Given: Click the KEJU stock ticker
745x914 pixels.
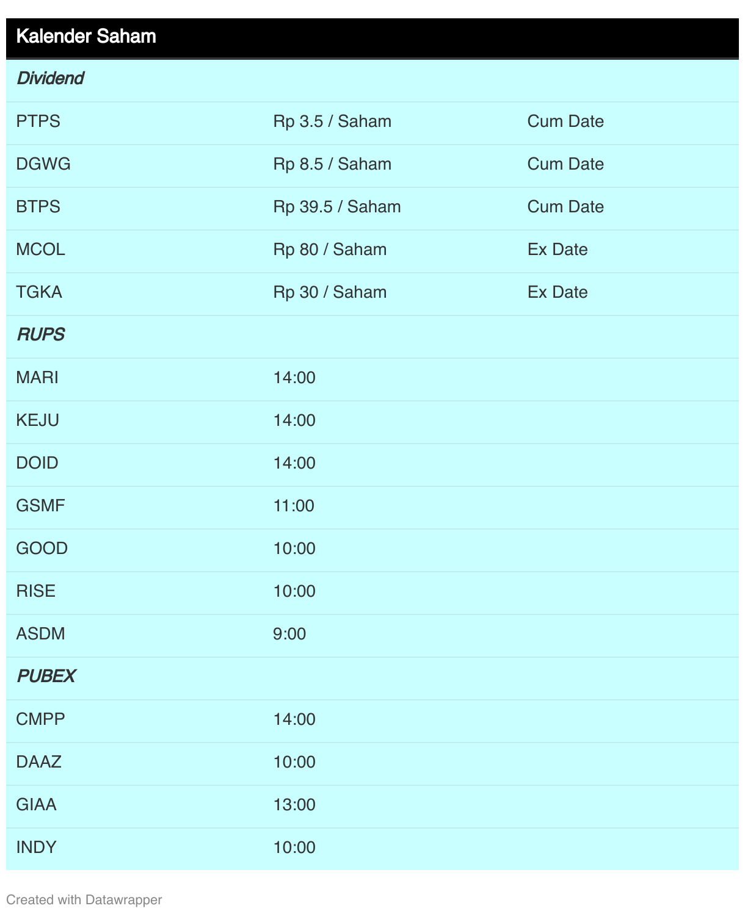Looking at the screenshot, I should pyautogui.click(x=38, y=420).
